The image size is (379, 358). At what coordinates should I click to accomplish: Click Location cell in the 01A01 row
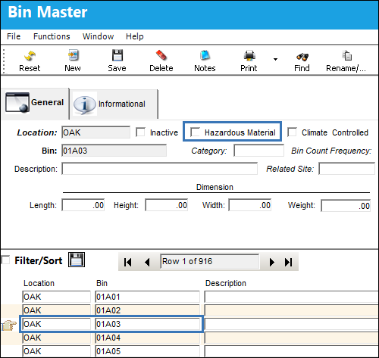[56, 297]
